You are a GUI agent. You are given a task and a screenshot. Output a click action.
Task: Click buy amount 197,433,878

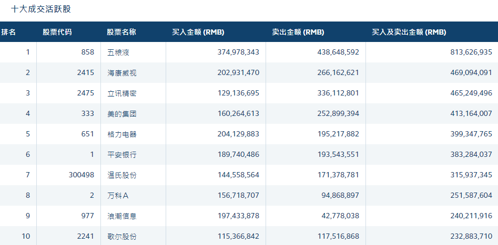pos(238,216)
